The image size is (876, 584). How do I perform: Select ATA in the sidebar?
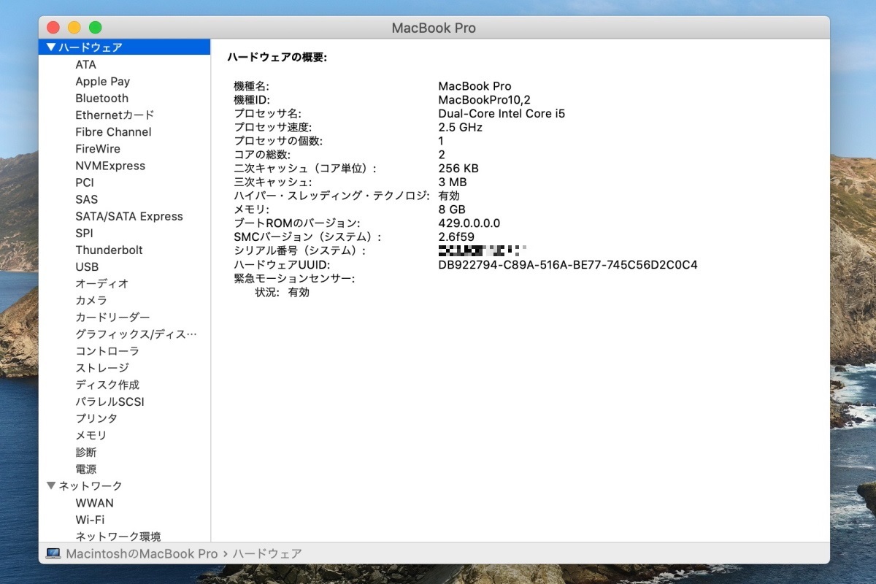point(85,64)
